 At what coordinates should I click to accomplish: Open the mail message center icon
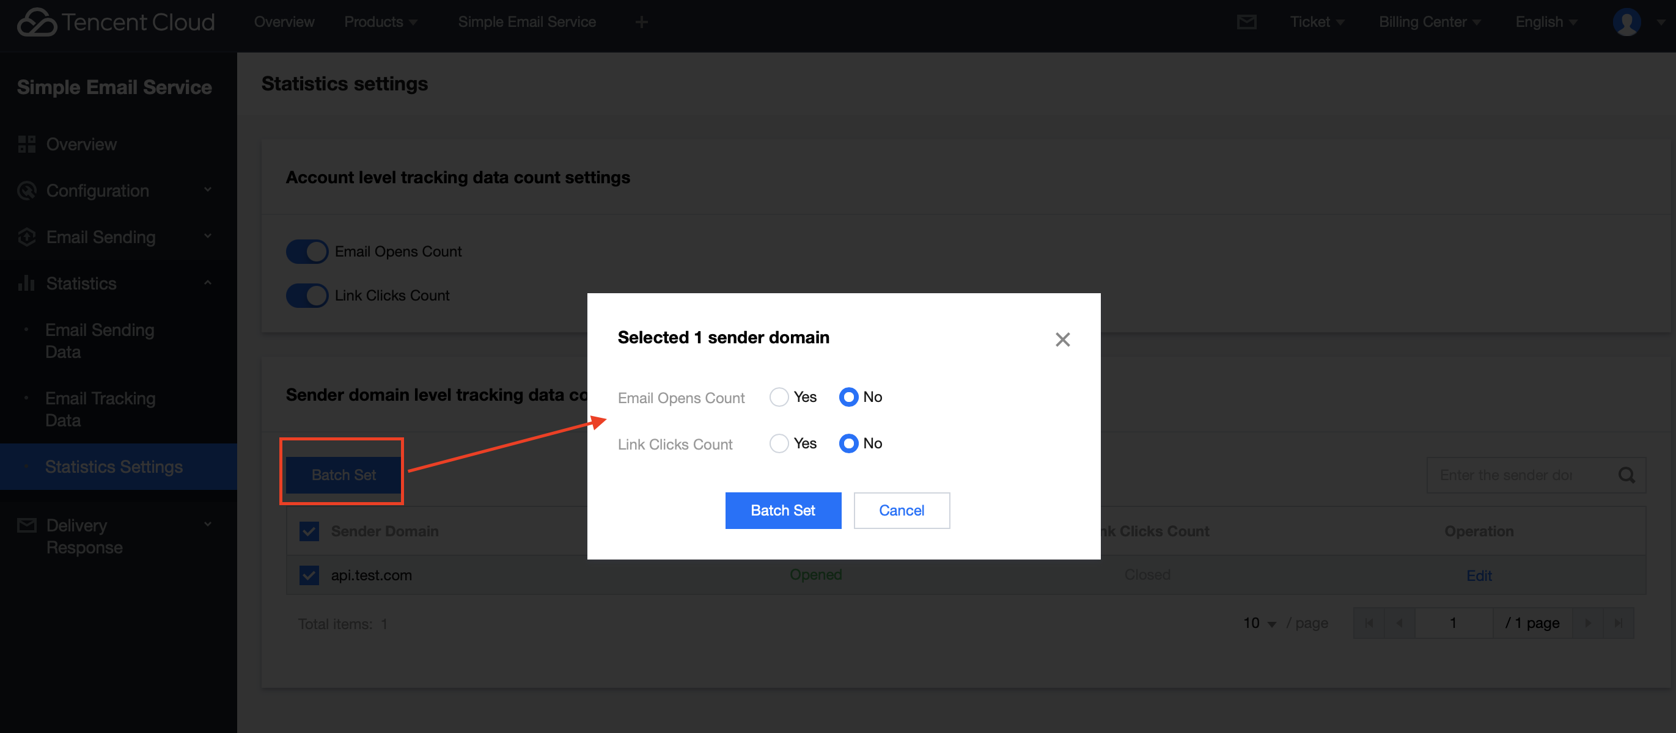point(1246,22)
